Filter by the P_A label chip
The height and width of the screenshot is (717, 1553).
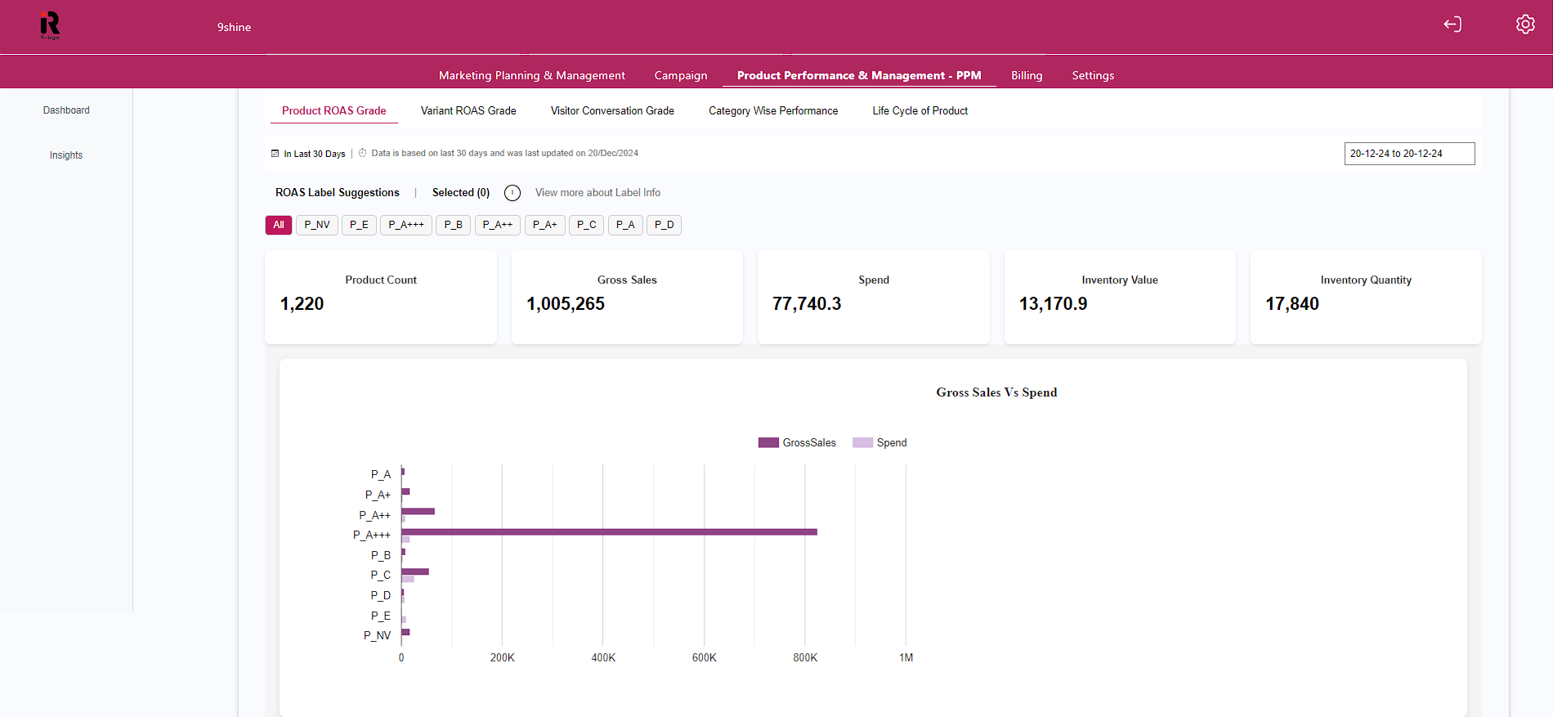click(625, 225)
